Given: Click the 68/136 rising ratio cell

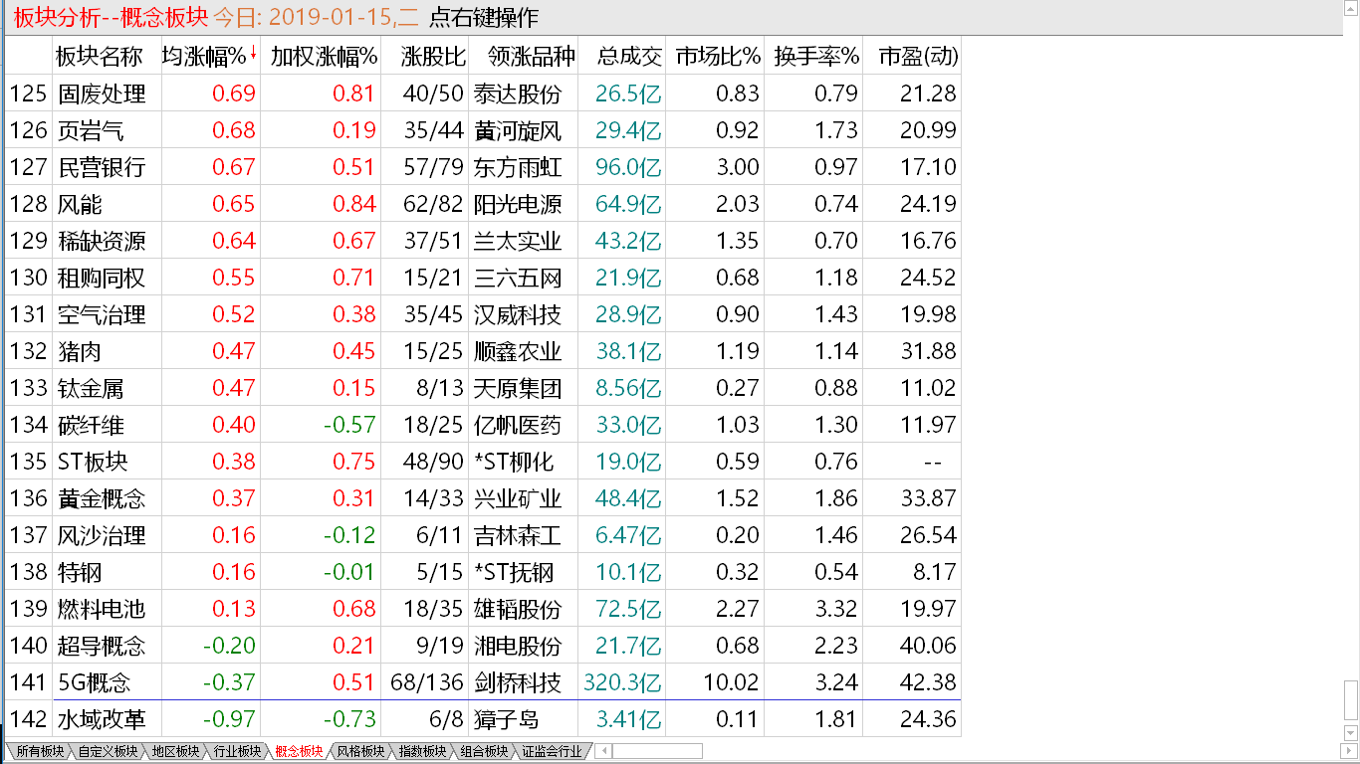Looking at the screenshot, I should tap(427, 682).
